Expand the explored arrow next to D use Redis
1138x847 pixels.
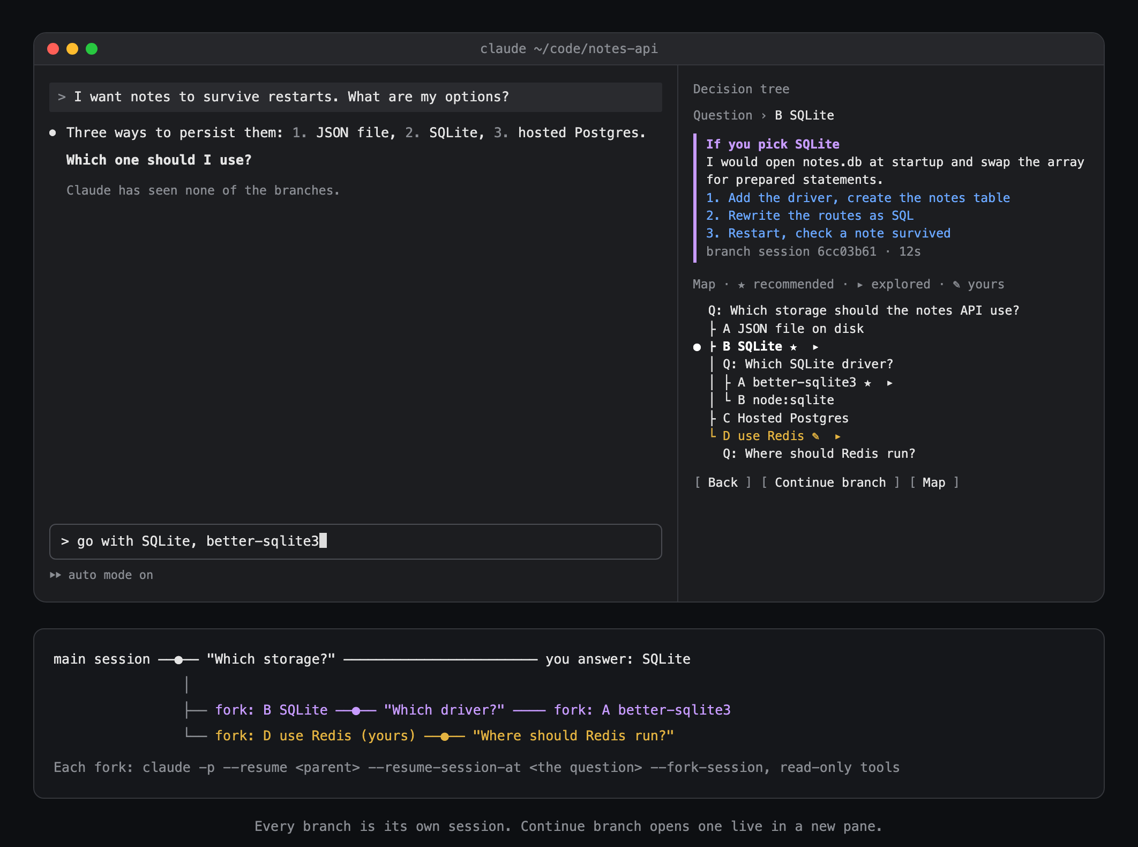[x=837, y=436]
